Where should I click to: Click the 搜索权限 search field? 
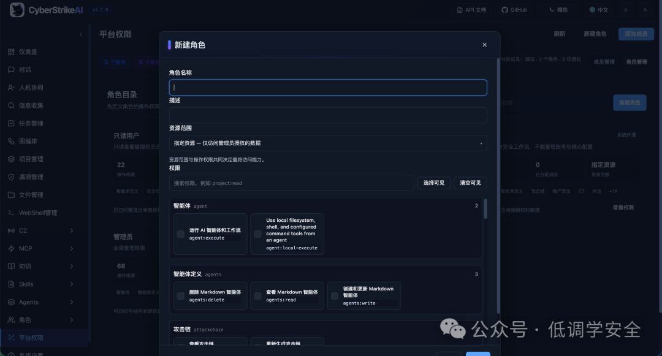[x=292, y=183]
